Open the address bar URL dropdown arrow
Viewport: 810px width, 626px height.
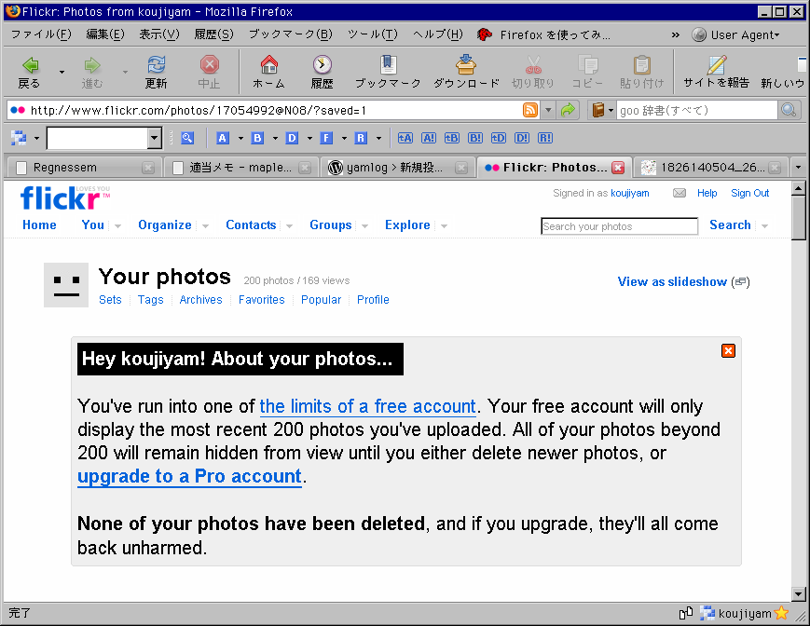549,110
